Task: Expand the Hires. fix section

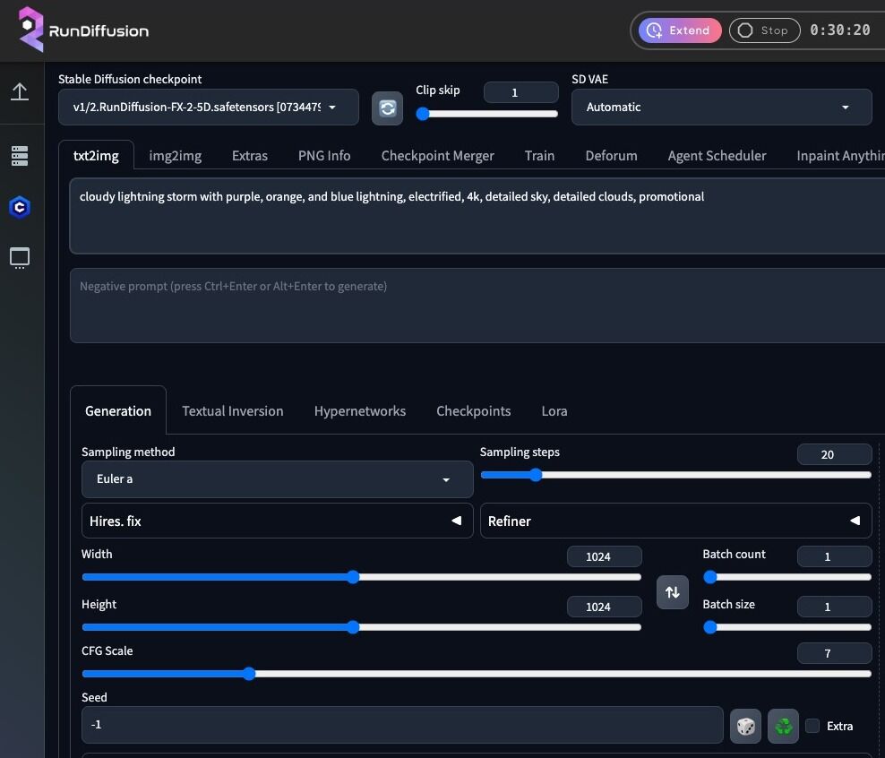Action: click(277, 521)
